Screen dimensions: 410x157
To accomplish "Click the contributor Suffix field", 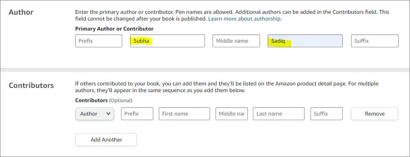I will (x=326, y=114).
